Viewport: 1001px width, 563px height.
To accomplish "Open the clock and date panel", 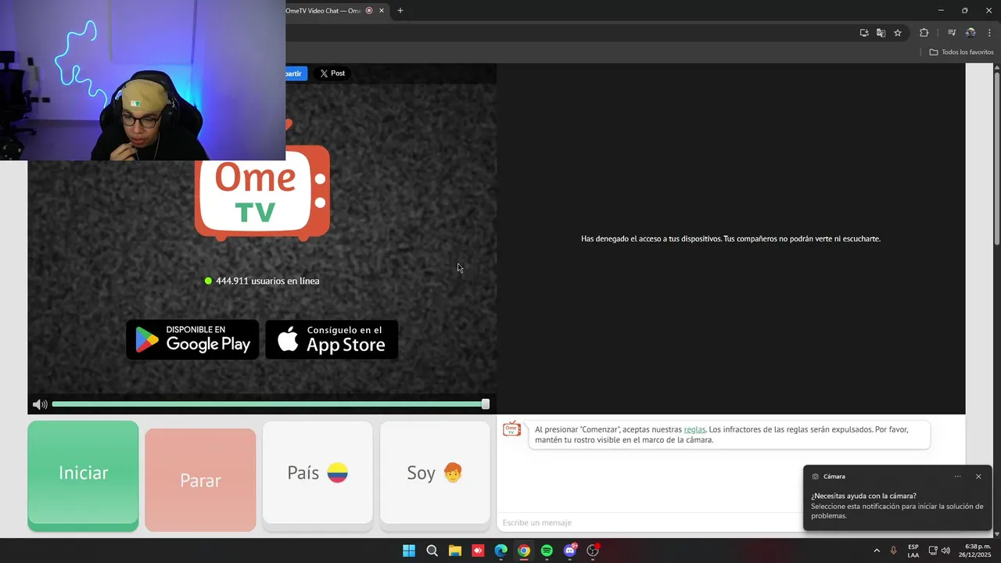I will pyautogui.click(x=974, y=550).
